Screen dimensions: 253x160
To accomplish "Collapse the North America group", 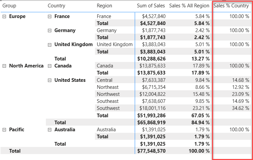I will 4,66.
